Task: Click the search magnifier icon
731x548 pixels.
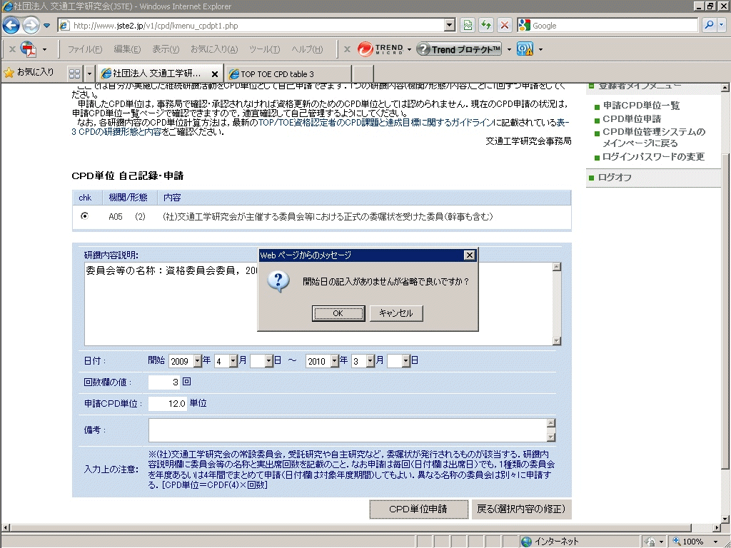Action: [x=709, y=25]
